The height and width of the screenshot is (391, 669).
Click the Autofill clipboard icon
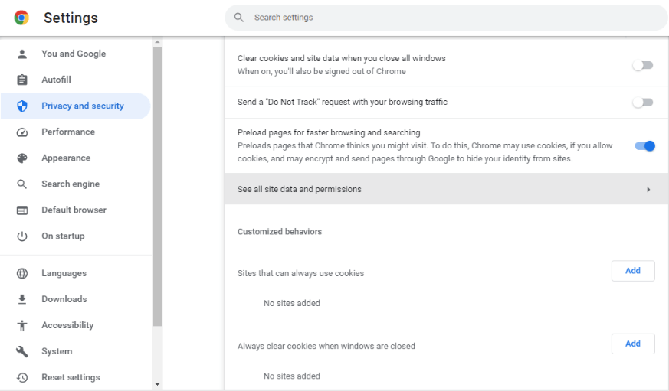22,80
